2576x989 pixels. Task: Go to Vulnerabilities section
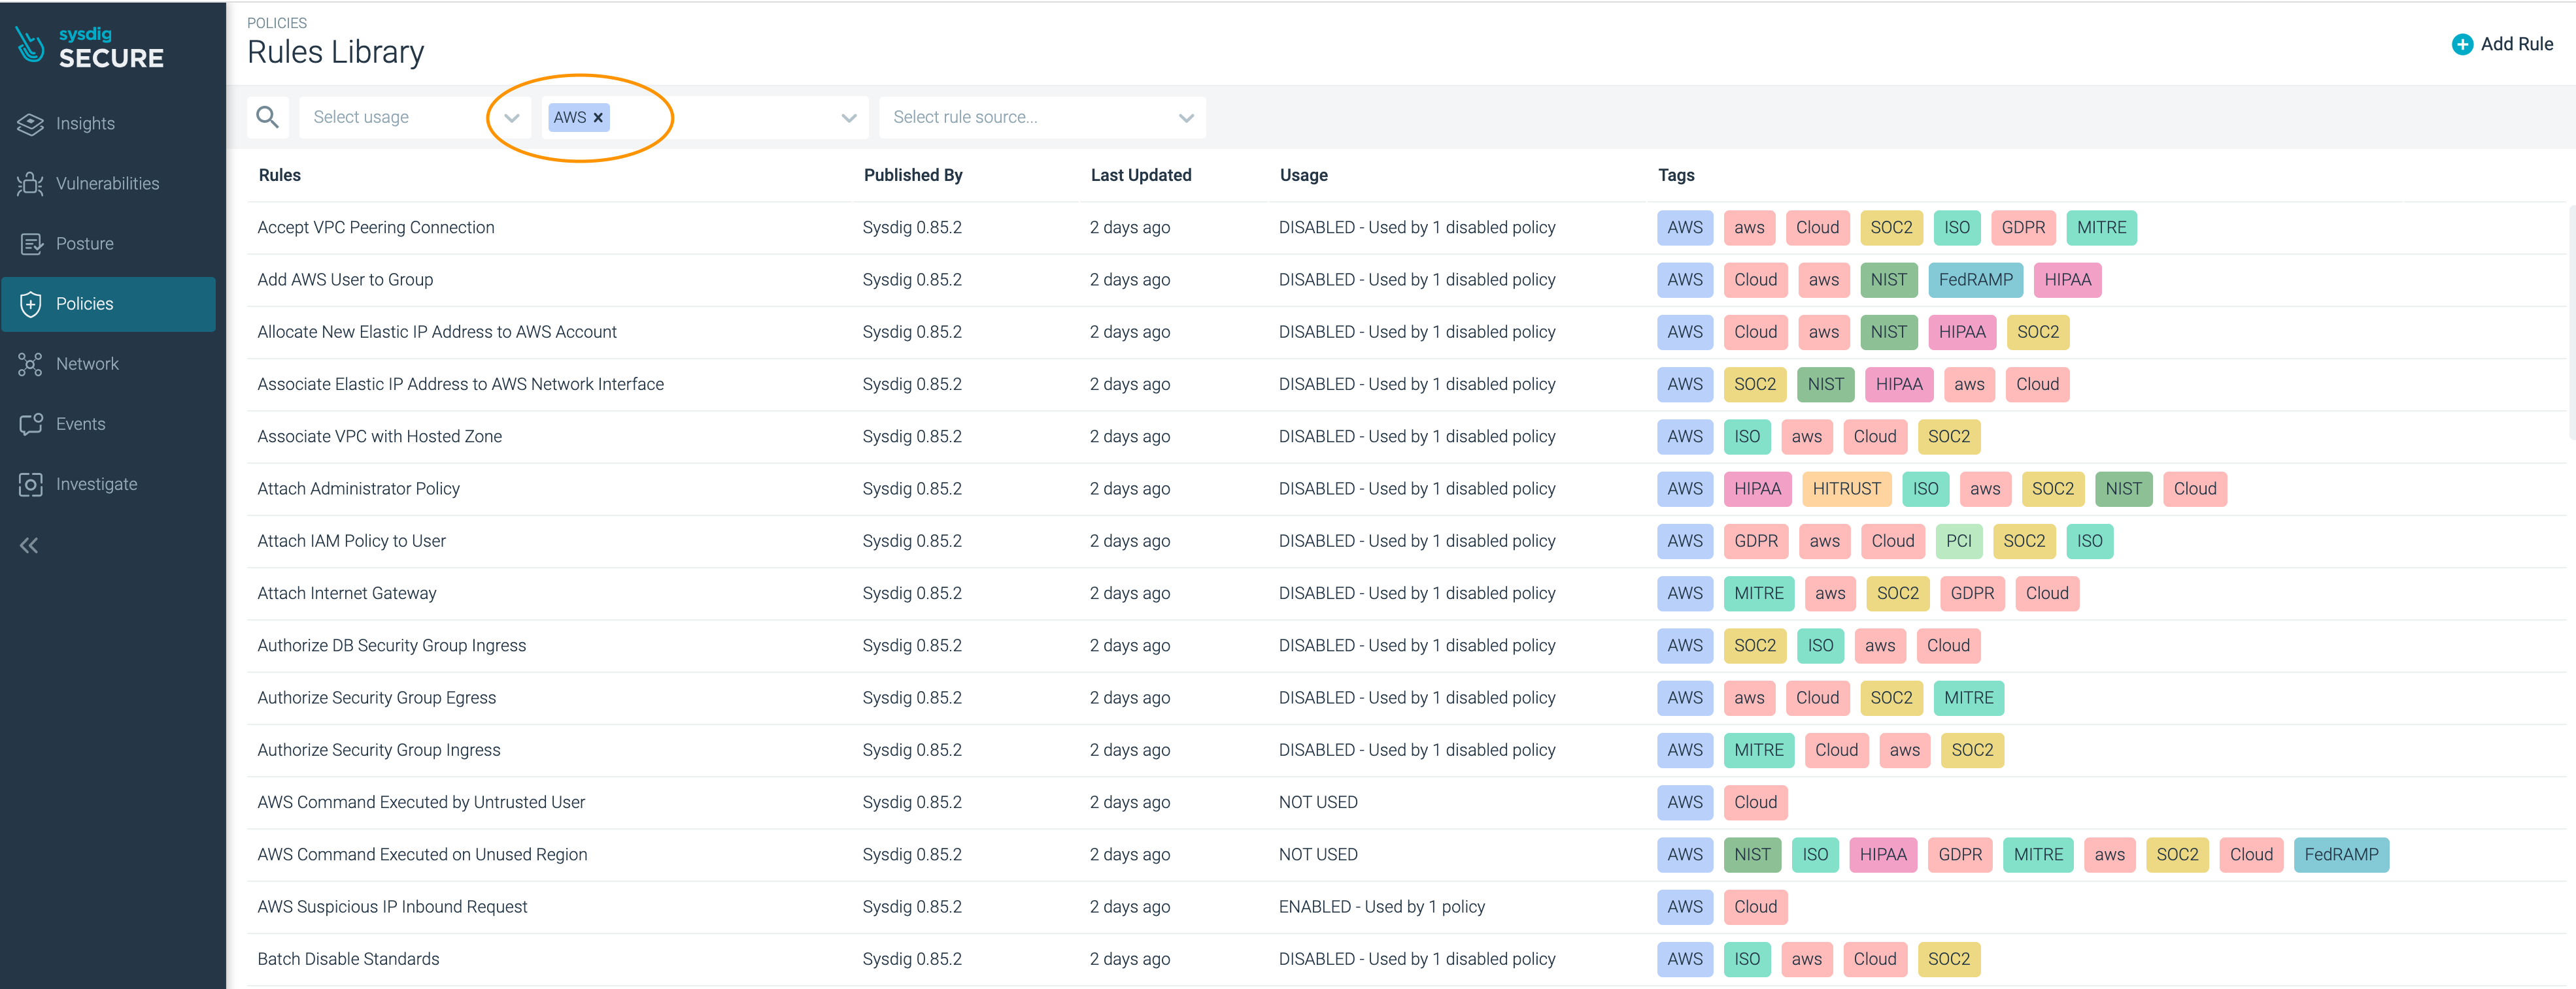coord(108,184)
